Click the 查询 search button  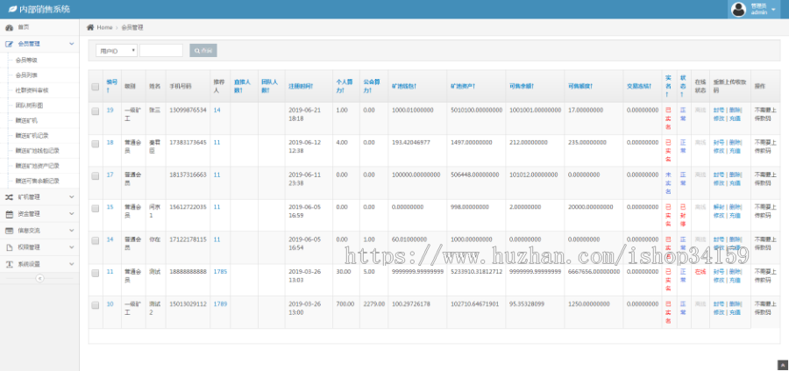click(x=203, y=51)
